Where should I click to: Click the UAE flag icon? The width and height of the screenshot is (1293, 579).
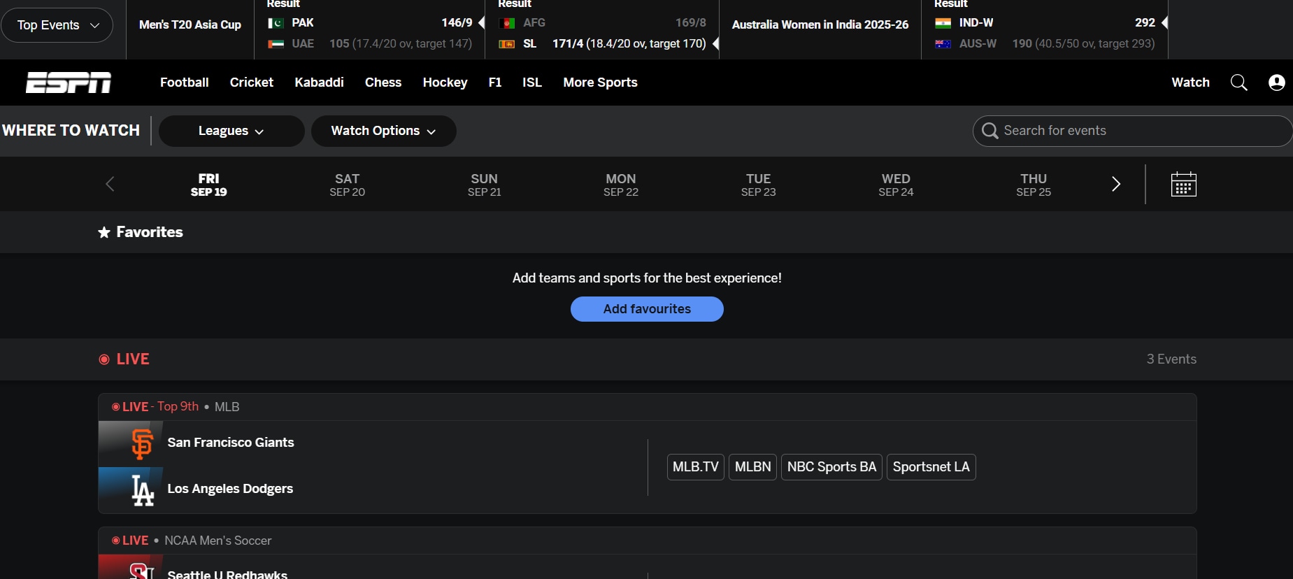(276, 44)
